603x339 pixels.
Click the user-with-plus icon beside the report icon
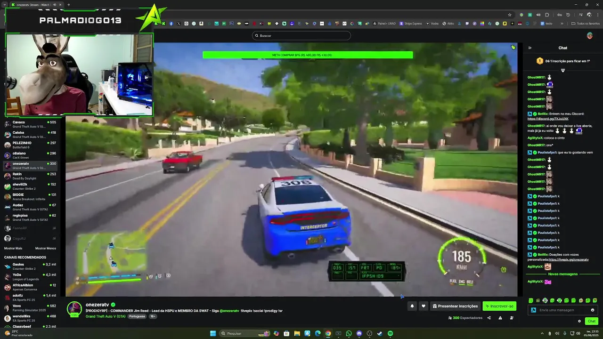[512, 318]
